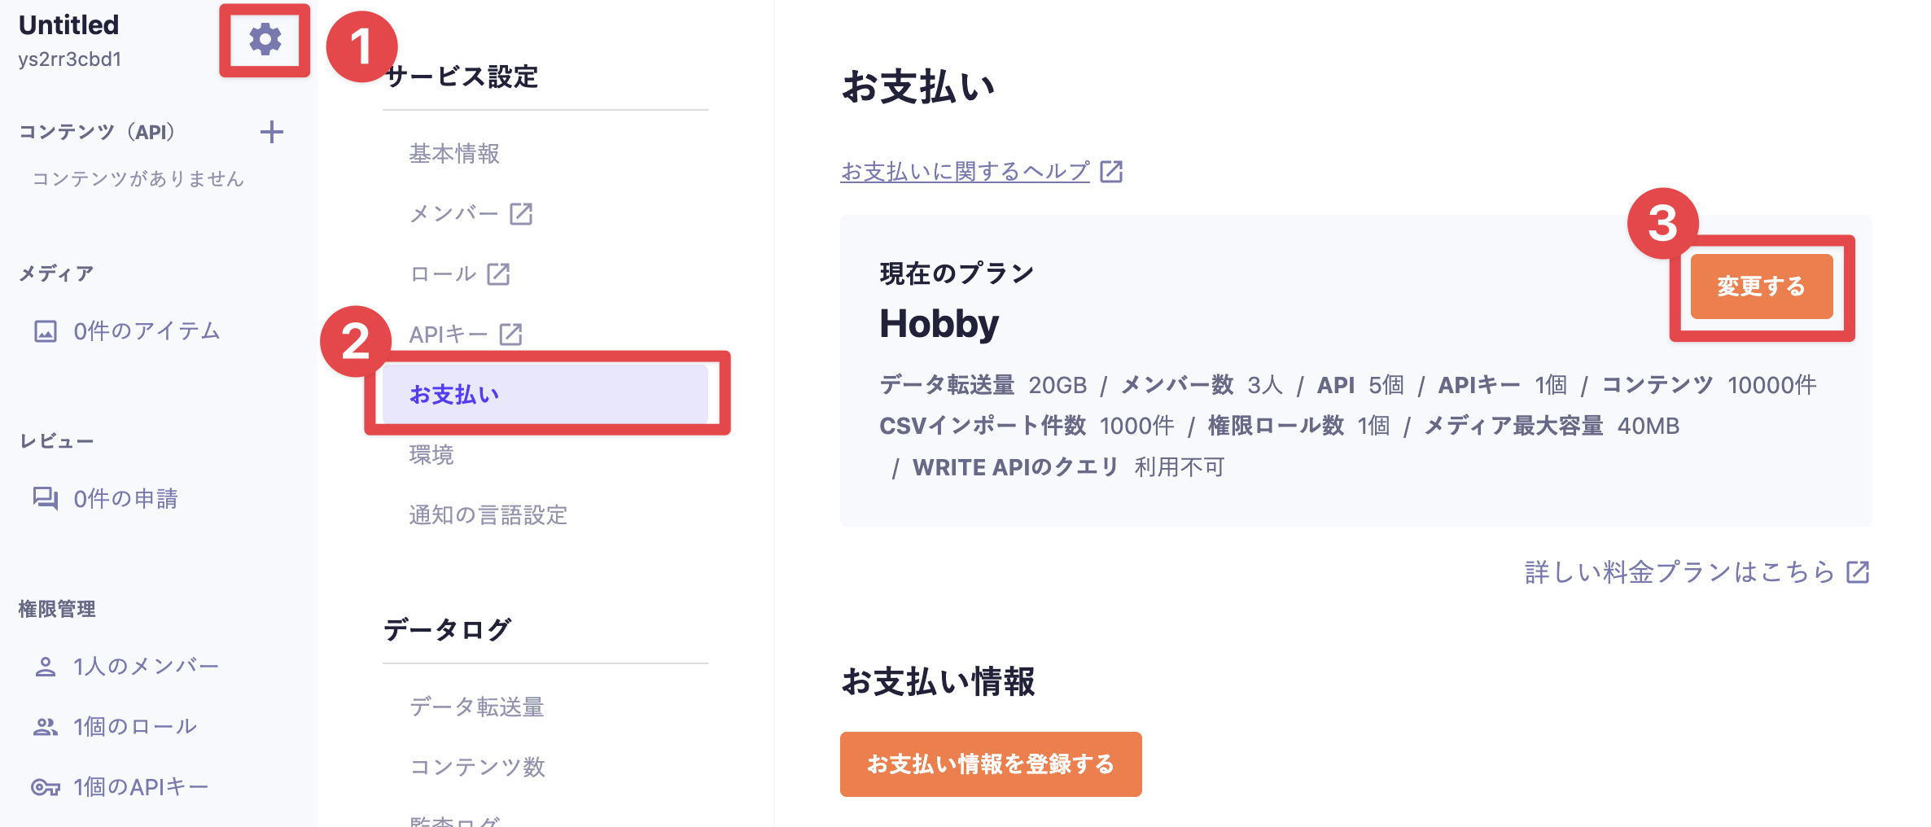This screenshot has height=827, width=1931.
Task: Open media items via image icon
Action: point(46,331)
